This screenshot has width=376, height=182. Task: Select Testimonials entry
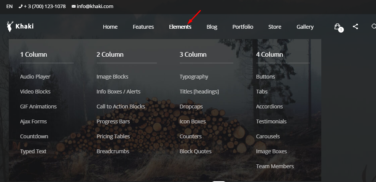click(271, 121)
